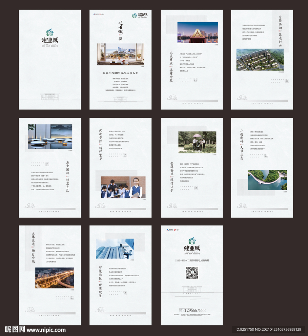Open the school students photo

pos(123,187)
